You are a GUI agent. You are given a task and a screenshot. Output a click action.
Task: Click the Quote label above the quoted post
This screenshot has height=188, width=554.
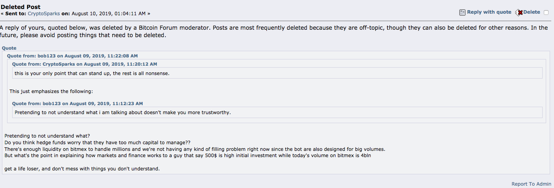pos(9,48)
